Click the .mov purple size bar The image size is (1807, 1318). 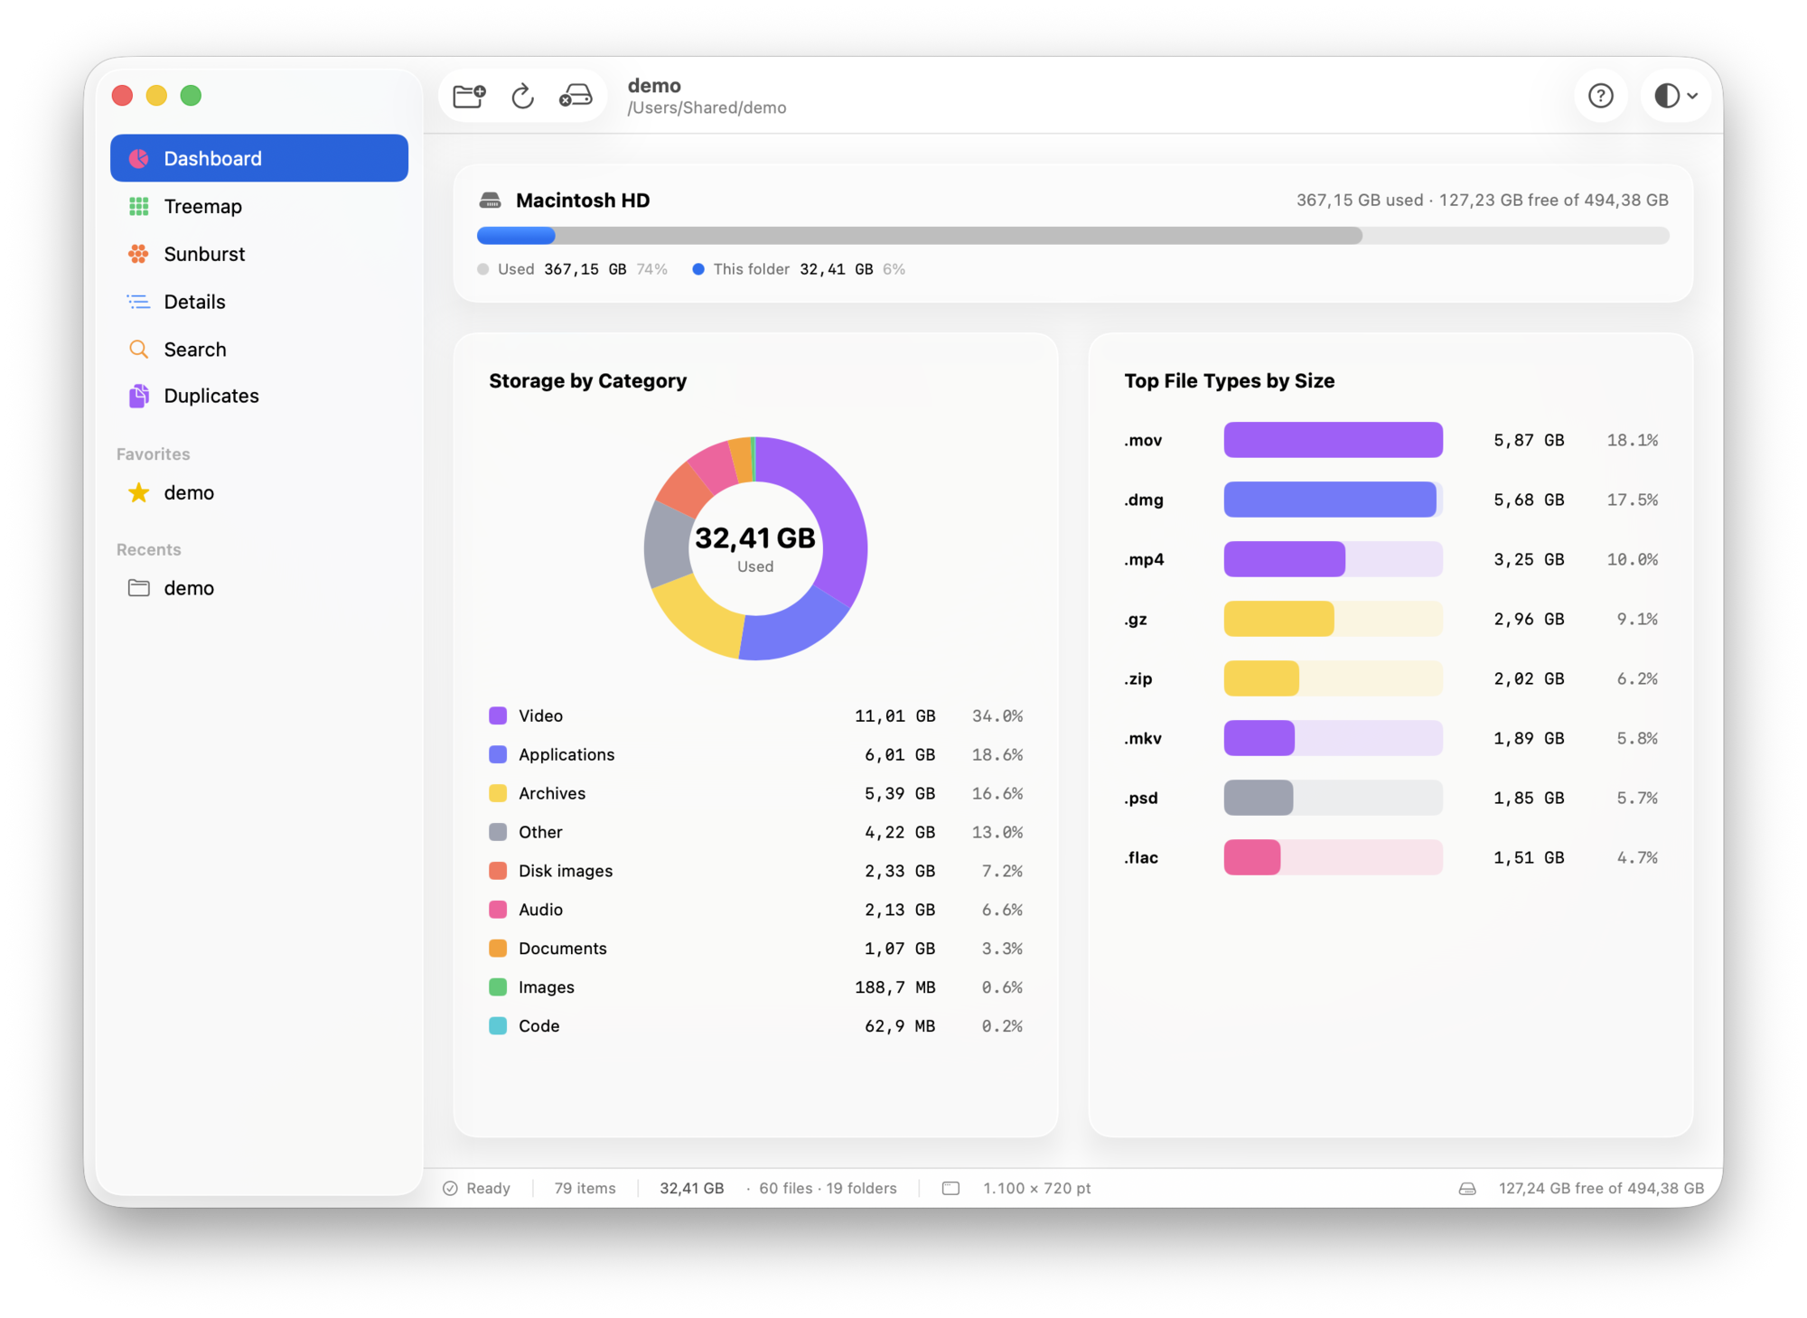(1333, 440)
